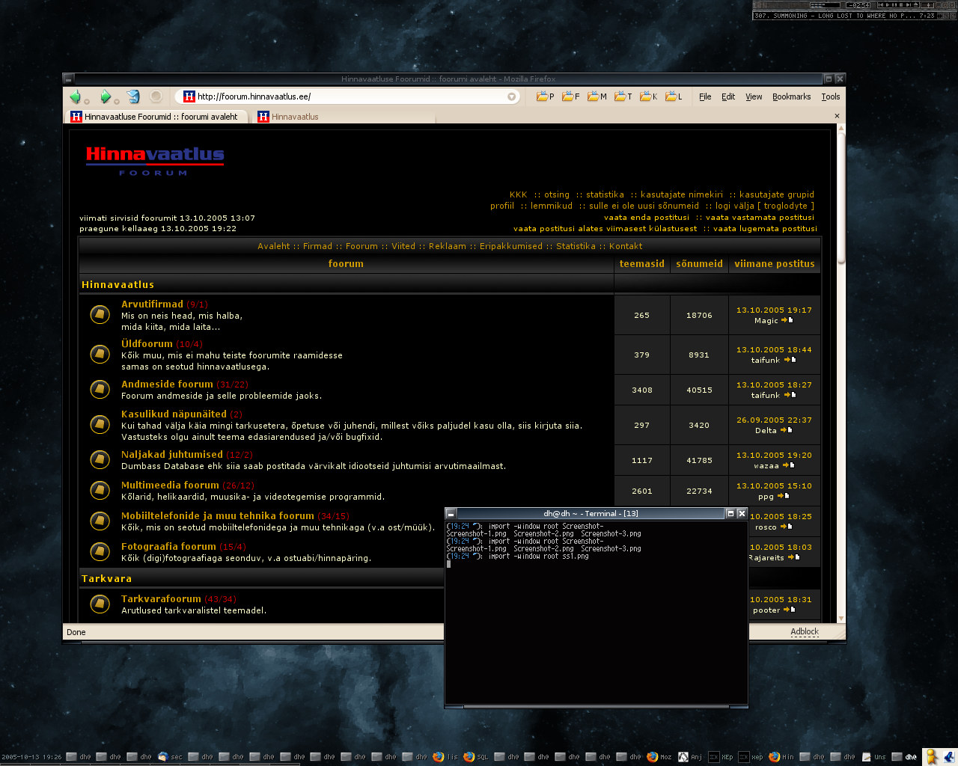Expand the URL bar history dropdown
This screenshot has height=766, width=958.
(512, 96)
